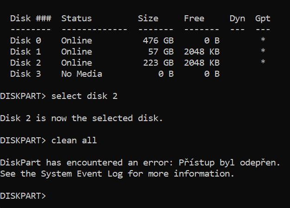This screenshot has width=290, height=208.
Task: Click the "Free" column header
Action: coord(194,18)
